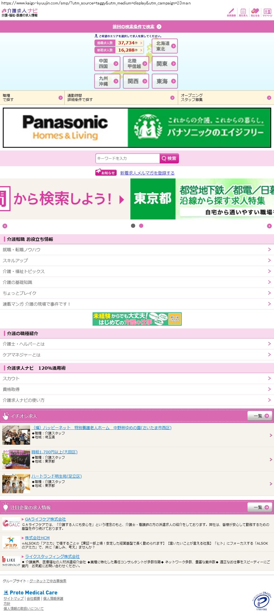Open 掲載求人数 37,734件 listing
Screen dimensions: 274x614
pos(119,43)
